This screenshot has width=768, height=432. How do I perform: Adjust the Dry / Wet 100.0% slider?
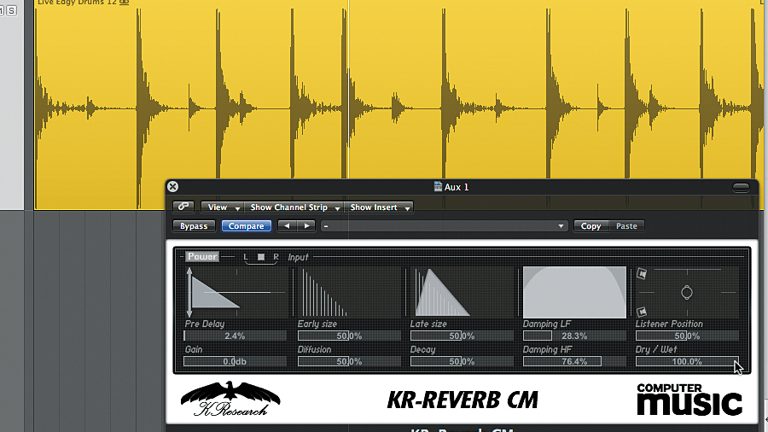point(687,361)
